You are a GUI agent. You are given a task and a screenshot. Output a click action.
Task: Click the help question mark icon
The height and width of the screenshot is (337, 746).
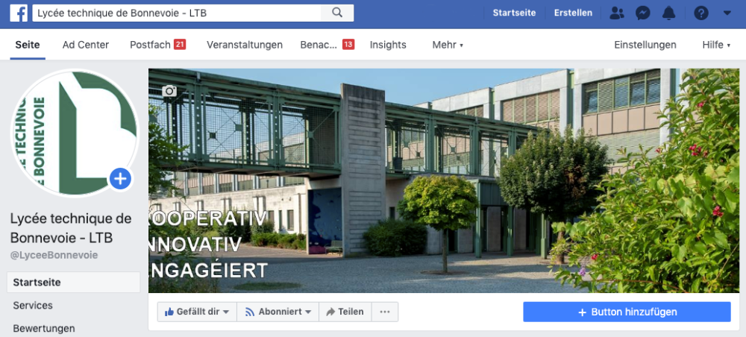coord(701,13)
